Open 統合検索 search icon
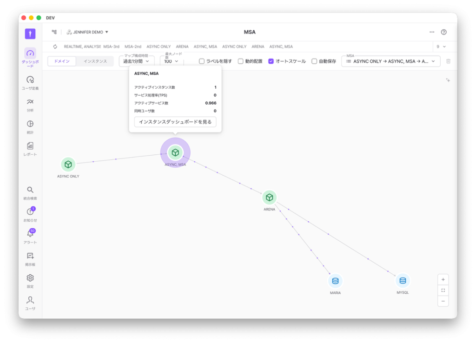476x343 pixels. click(30, 190)
